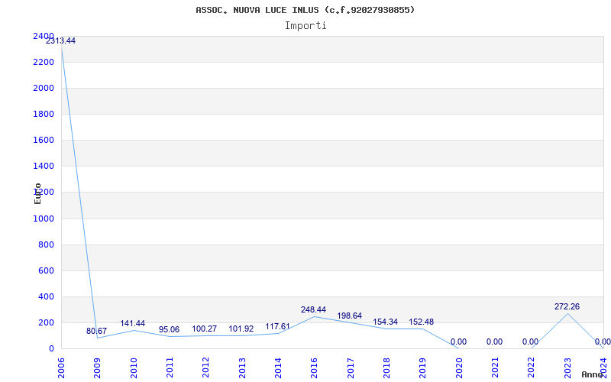Click the 2020 x-axis label
The width and height of the screenshot is (611, 382).
(459, 367)
